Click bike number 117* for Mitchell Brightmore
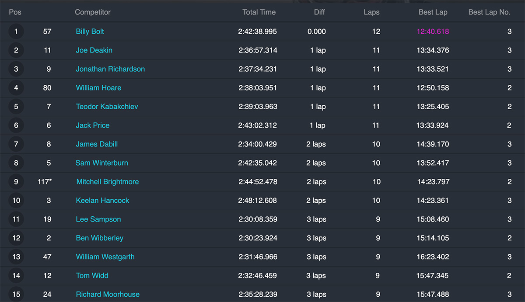Viewport: 525px width, 302px height. [x=45, y=182]
